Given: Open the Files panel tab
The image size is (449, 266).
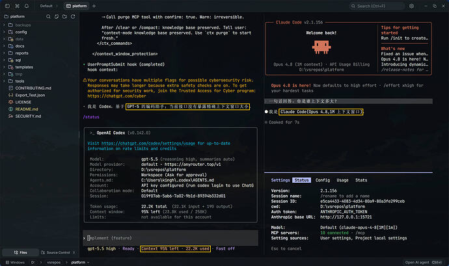Looking at the screenshot, I should (x=20, y=252).
